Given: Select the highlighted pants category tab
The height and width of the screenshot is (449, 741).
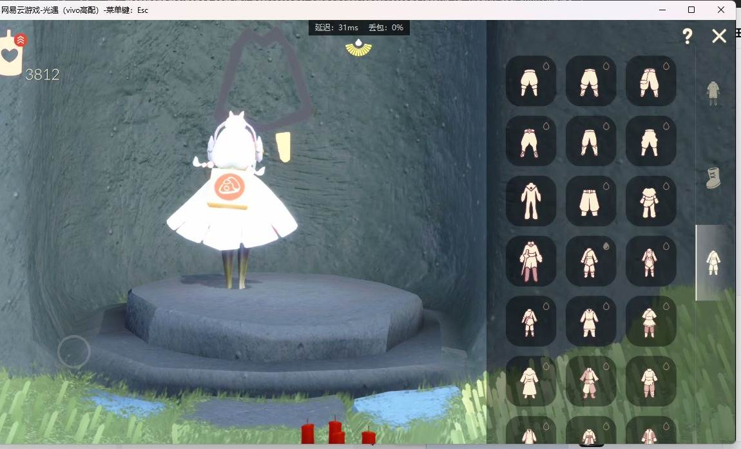Looking at the screenshot, I should tap(713, 262).
